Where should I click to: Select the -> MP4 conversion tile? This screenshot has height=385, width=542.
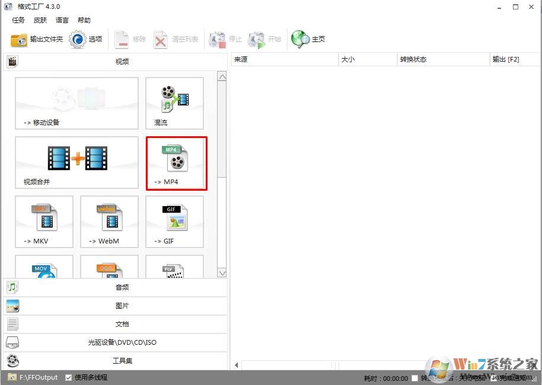coord(177,163)
